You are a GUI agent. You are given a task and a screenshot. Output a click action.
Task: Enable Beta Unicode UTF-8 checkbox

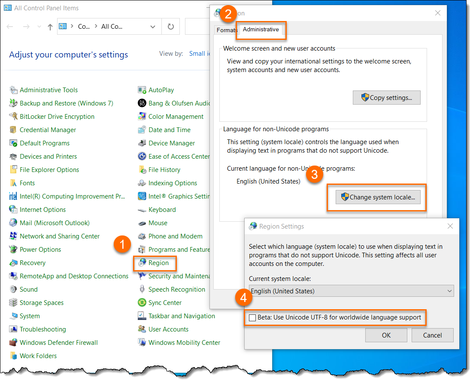[x=252, y=318]
